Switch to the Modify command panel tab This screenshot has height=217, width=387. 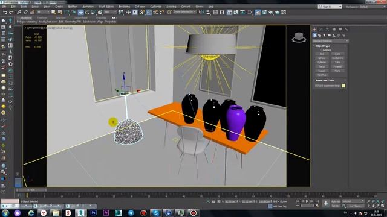321,30
